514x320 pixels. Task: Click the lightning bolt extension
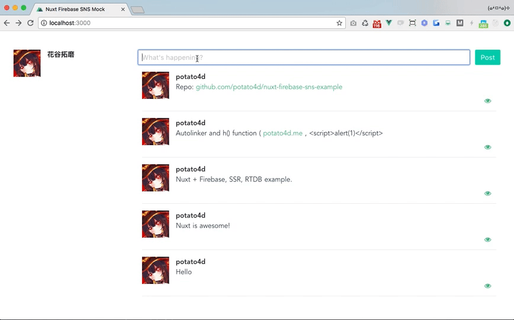[471, 23]
